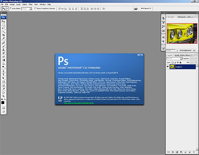The height and width of the screenshot is (155, 199).
Task: Click the create new layer button
Action: 189,152
